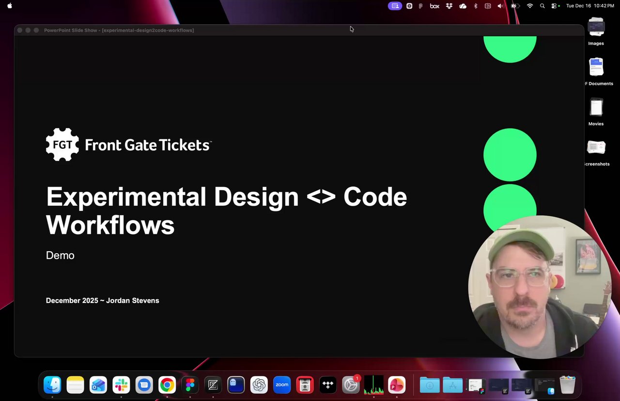
Task: Open Slack in the dock
Action: click(121, 385)
